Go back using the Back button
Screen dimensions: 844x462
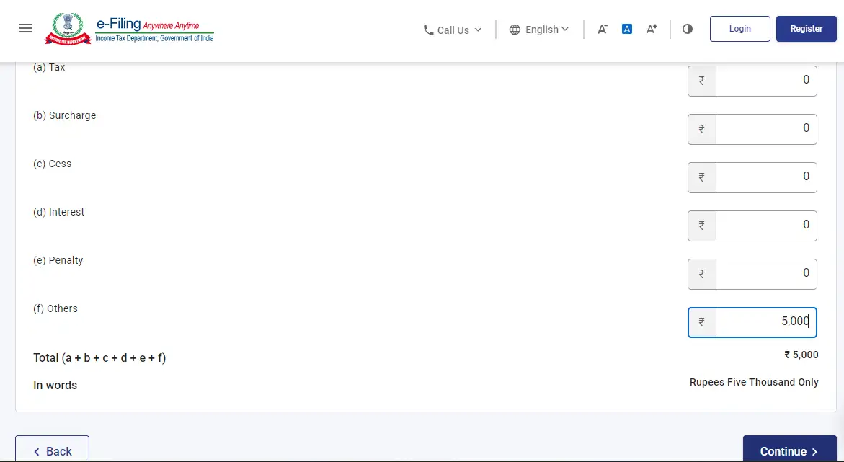point(52,450)
